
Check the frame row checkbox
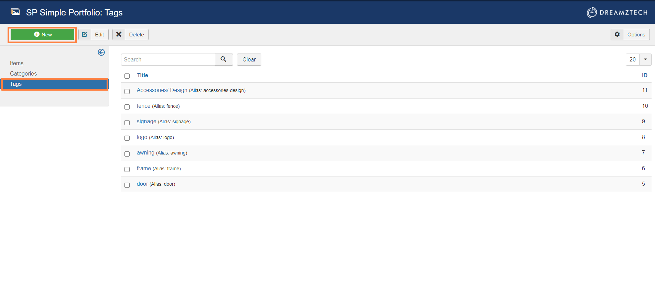[x=127, y=169]
